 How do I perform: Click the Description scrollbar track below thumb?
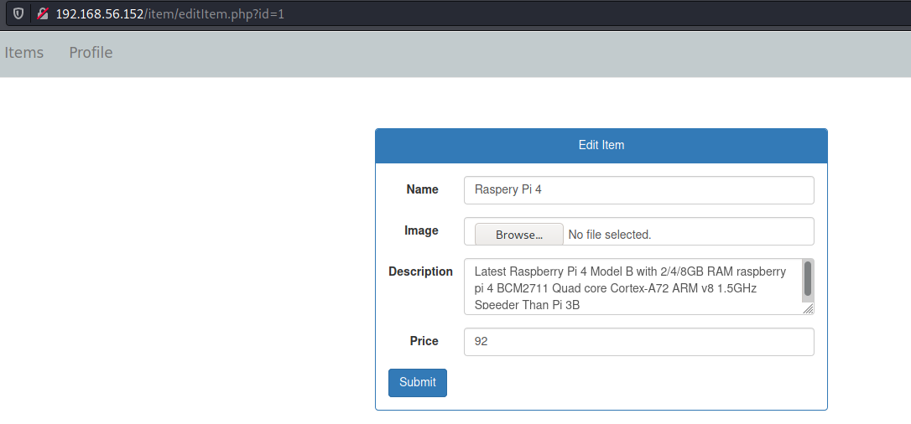[x=808, y=298]
